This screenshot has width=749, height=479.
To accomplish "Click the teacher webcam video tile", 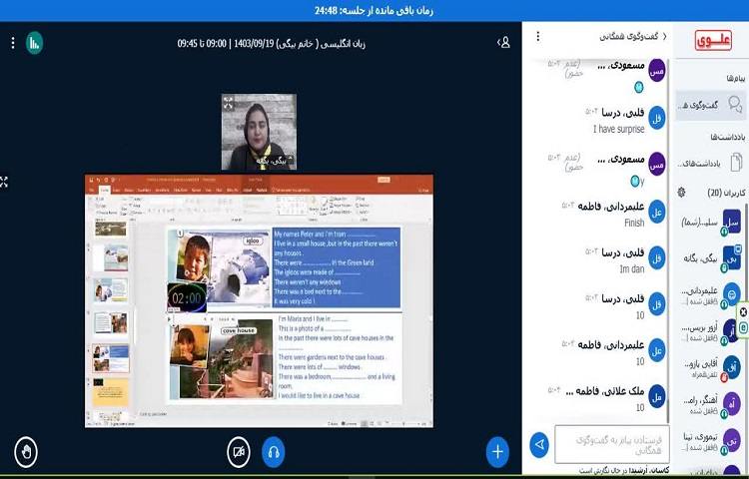I will (259, 132).
